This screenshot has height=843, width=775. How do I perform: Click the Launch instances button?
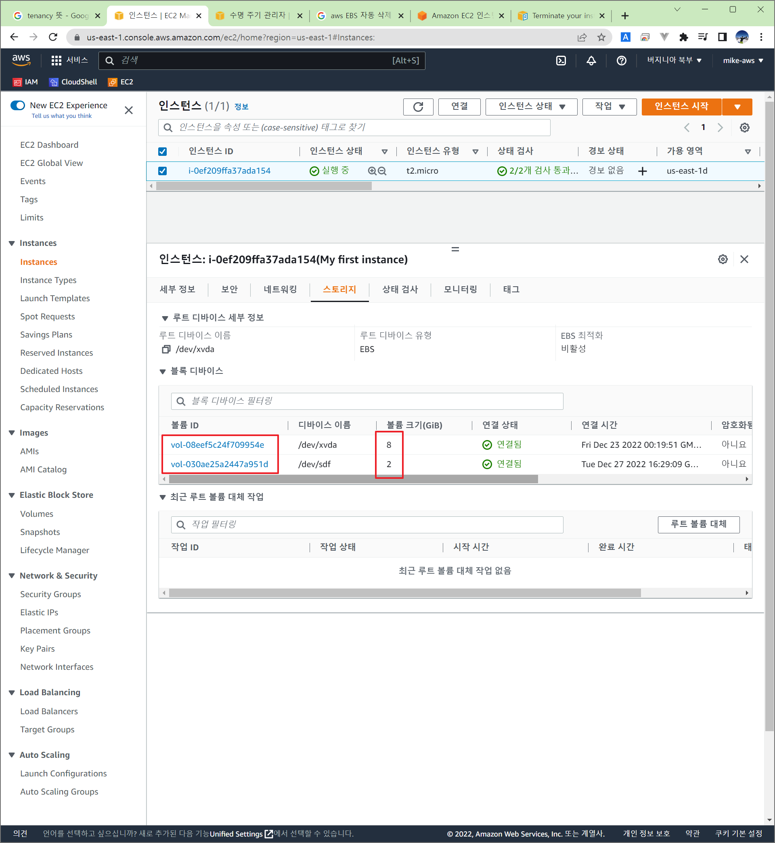coord(681,107)
